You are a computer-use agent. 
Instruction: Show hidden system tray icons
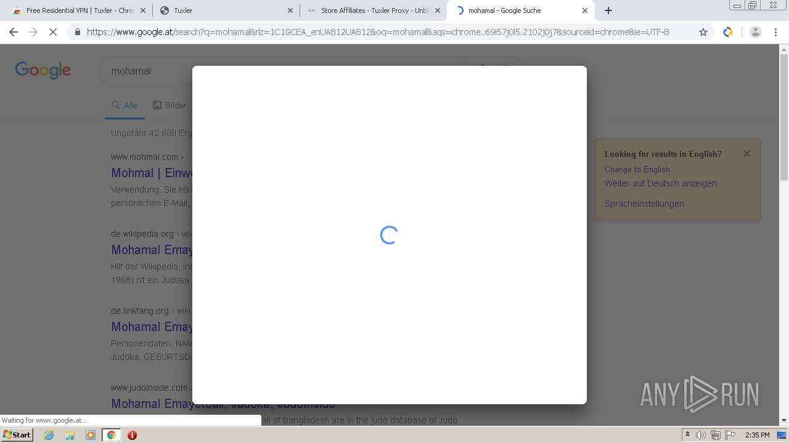tap(688, 435)
